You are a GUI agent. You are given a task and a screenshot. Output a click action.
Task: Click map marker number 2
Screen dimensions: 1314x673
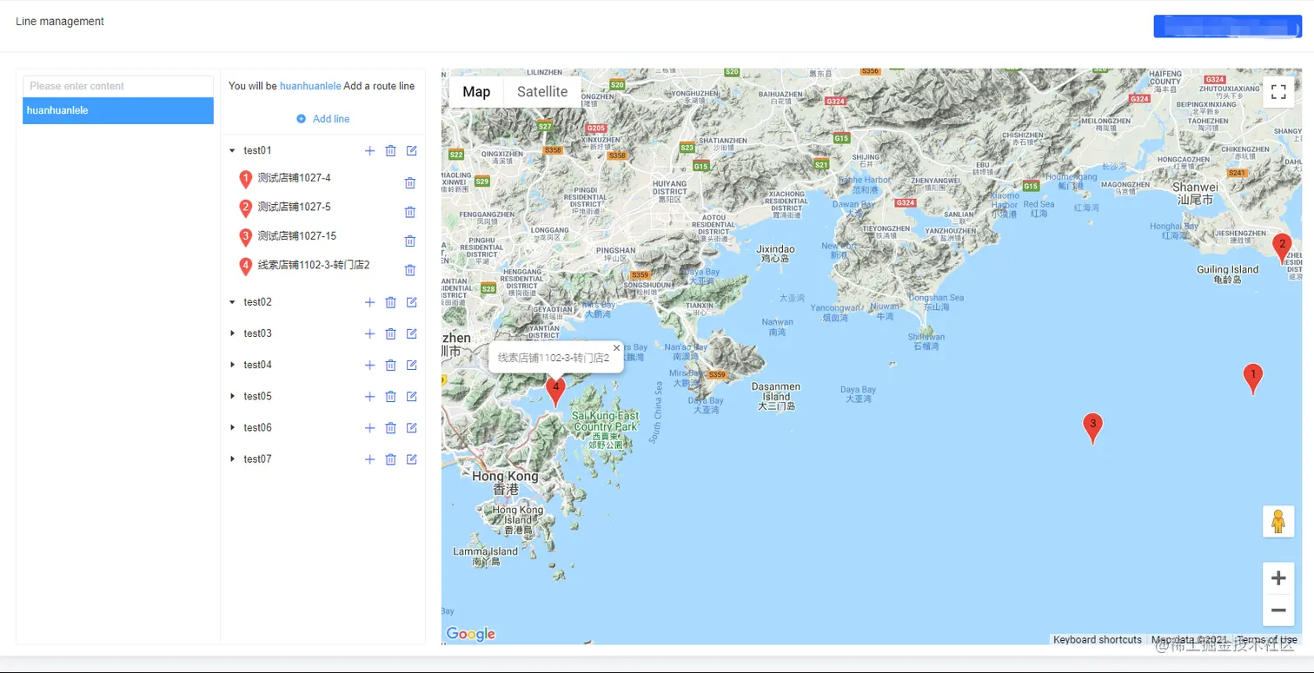click(x=1282, y=248)
